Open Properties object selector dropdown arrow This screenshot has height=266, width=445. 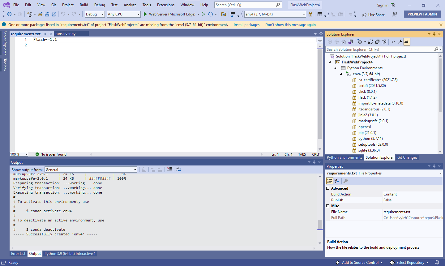(x=441, y=173)
